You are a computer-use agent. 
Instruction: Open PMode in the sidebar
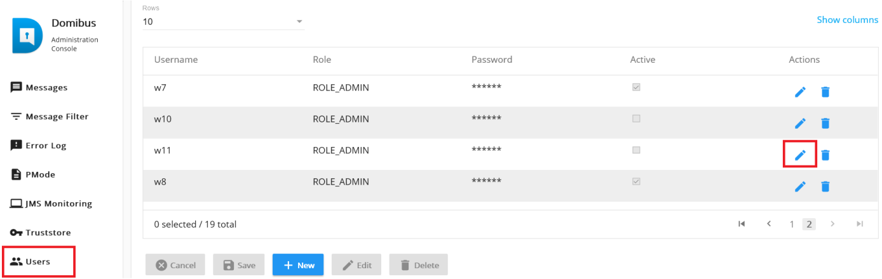[33, 174]
